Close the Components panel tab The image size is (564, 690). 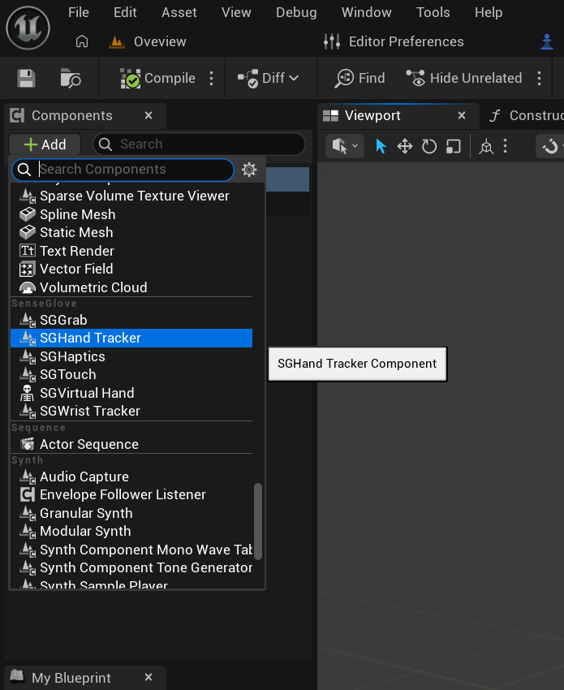[149, 115]
